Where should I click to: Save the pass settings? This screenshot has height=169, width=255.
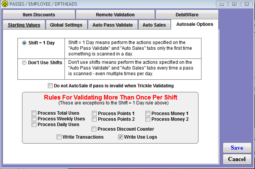pos(237,148)
